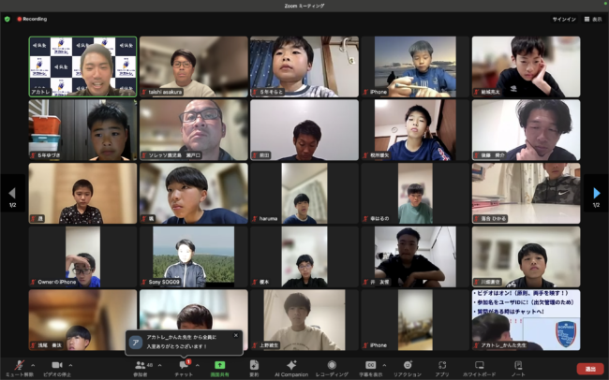Stop video with the camera icon

point(56,364)
